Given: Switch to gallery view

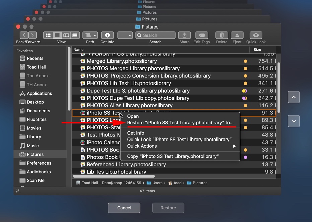Looking at the screenshot, I should click(75, 35).
